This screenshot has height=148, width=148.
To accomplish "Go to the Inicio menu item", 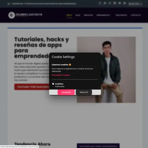I will [69, 15].
